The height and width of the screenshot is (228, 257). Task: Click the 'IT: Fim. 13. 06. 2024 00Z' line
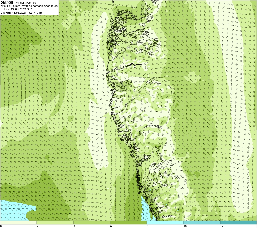click(x=16, y=9)
